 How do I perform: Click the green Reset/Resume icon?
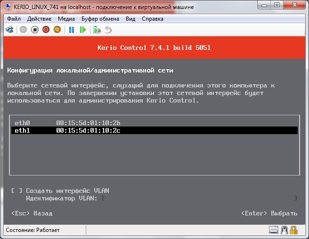(83, 30)
